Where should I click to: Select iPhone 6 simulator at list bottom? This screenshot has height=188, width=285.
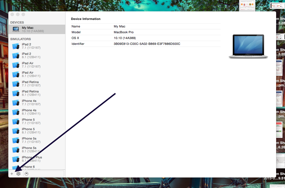coord(37,167)
